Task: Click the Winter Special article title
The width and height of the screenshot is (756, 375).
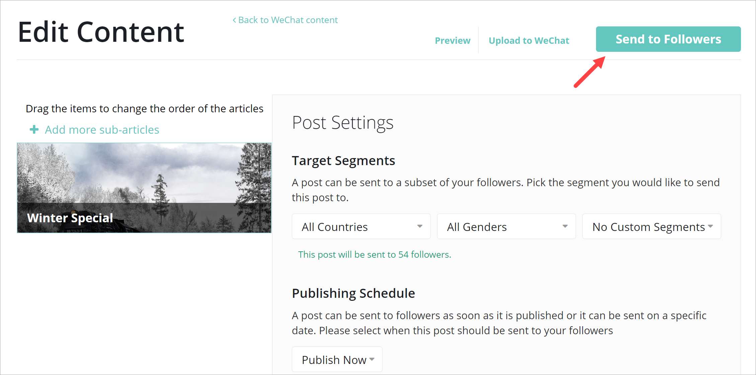Action: coord(70,218)
